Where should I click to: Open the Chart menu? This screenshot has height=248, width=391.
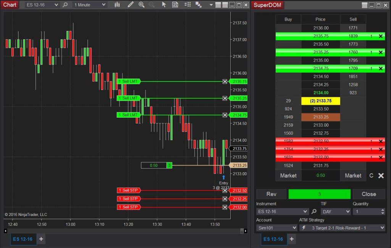(9, 5)
